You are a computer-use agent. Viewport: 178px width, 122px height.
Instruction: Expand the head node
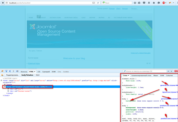pos(5,85)
